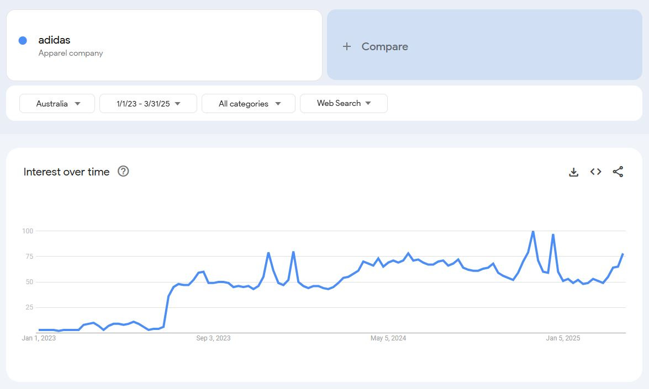Download the Interest over time data as CSV
The height and width of the screenshot is (389, 649).
tap(573, 172)
